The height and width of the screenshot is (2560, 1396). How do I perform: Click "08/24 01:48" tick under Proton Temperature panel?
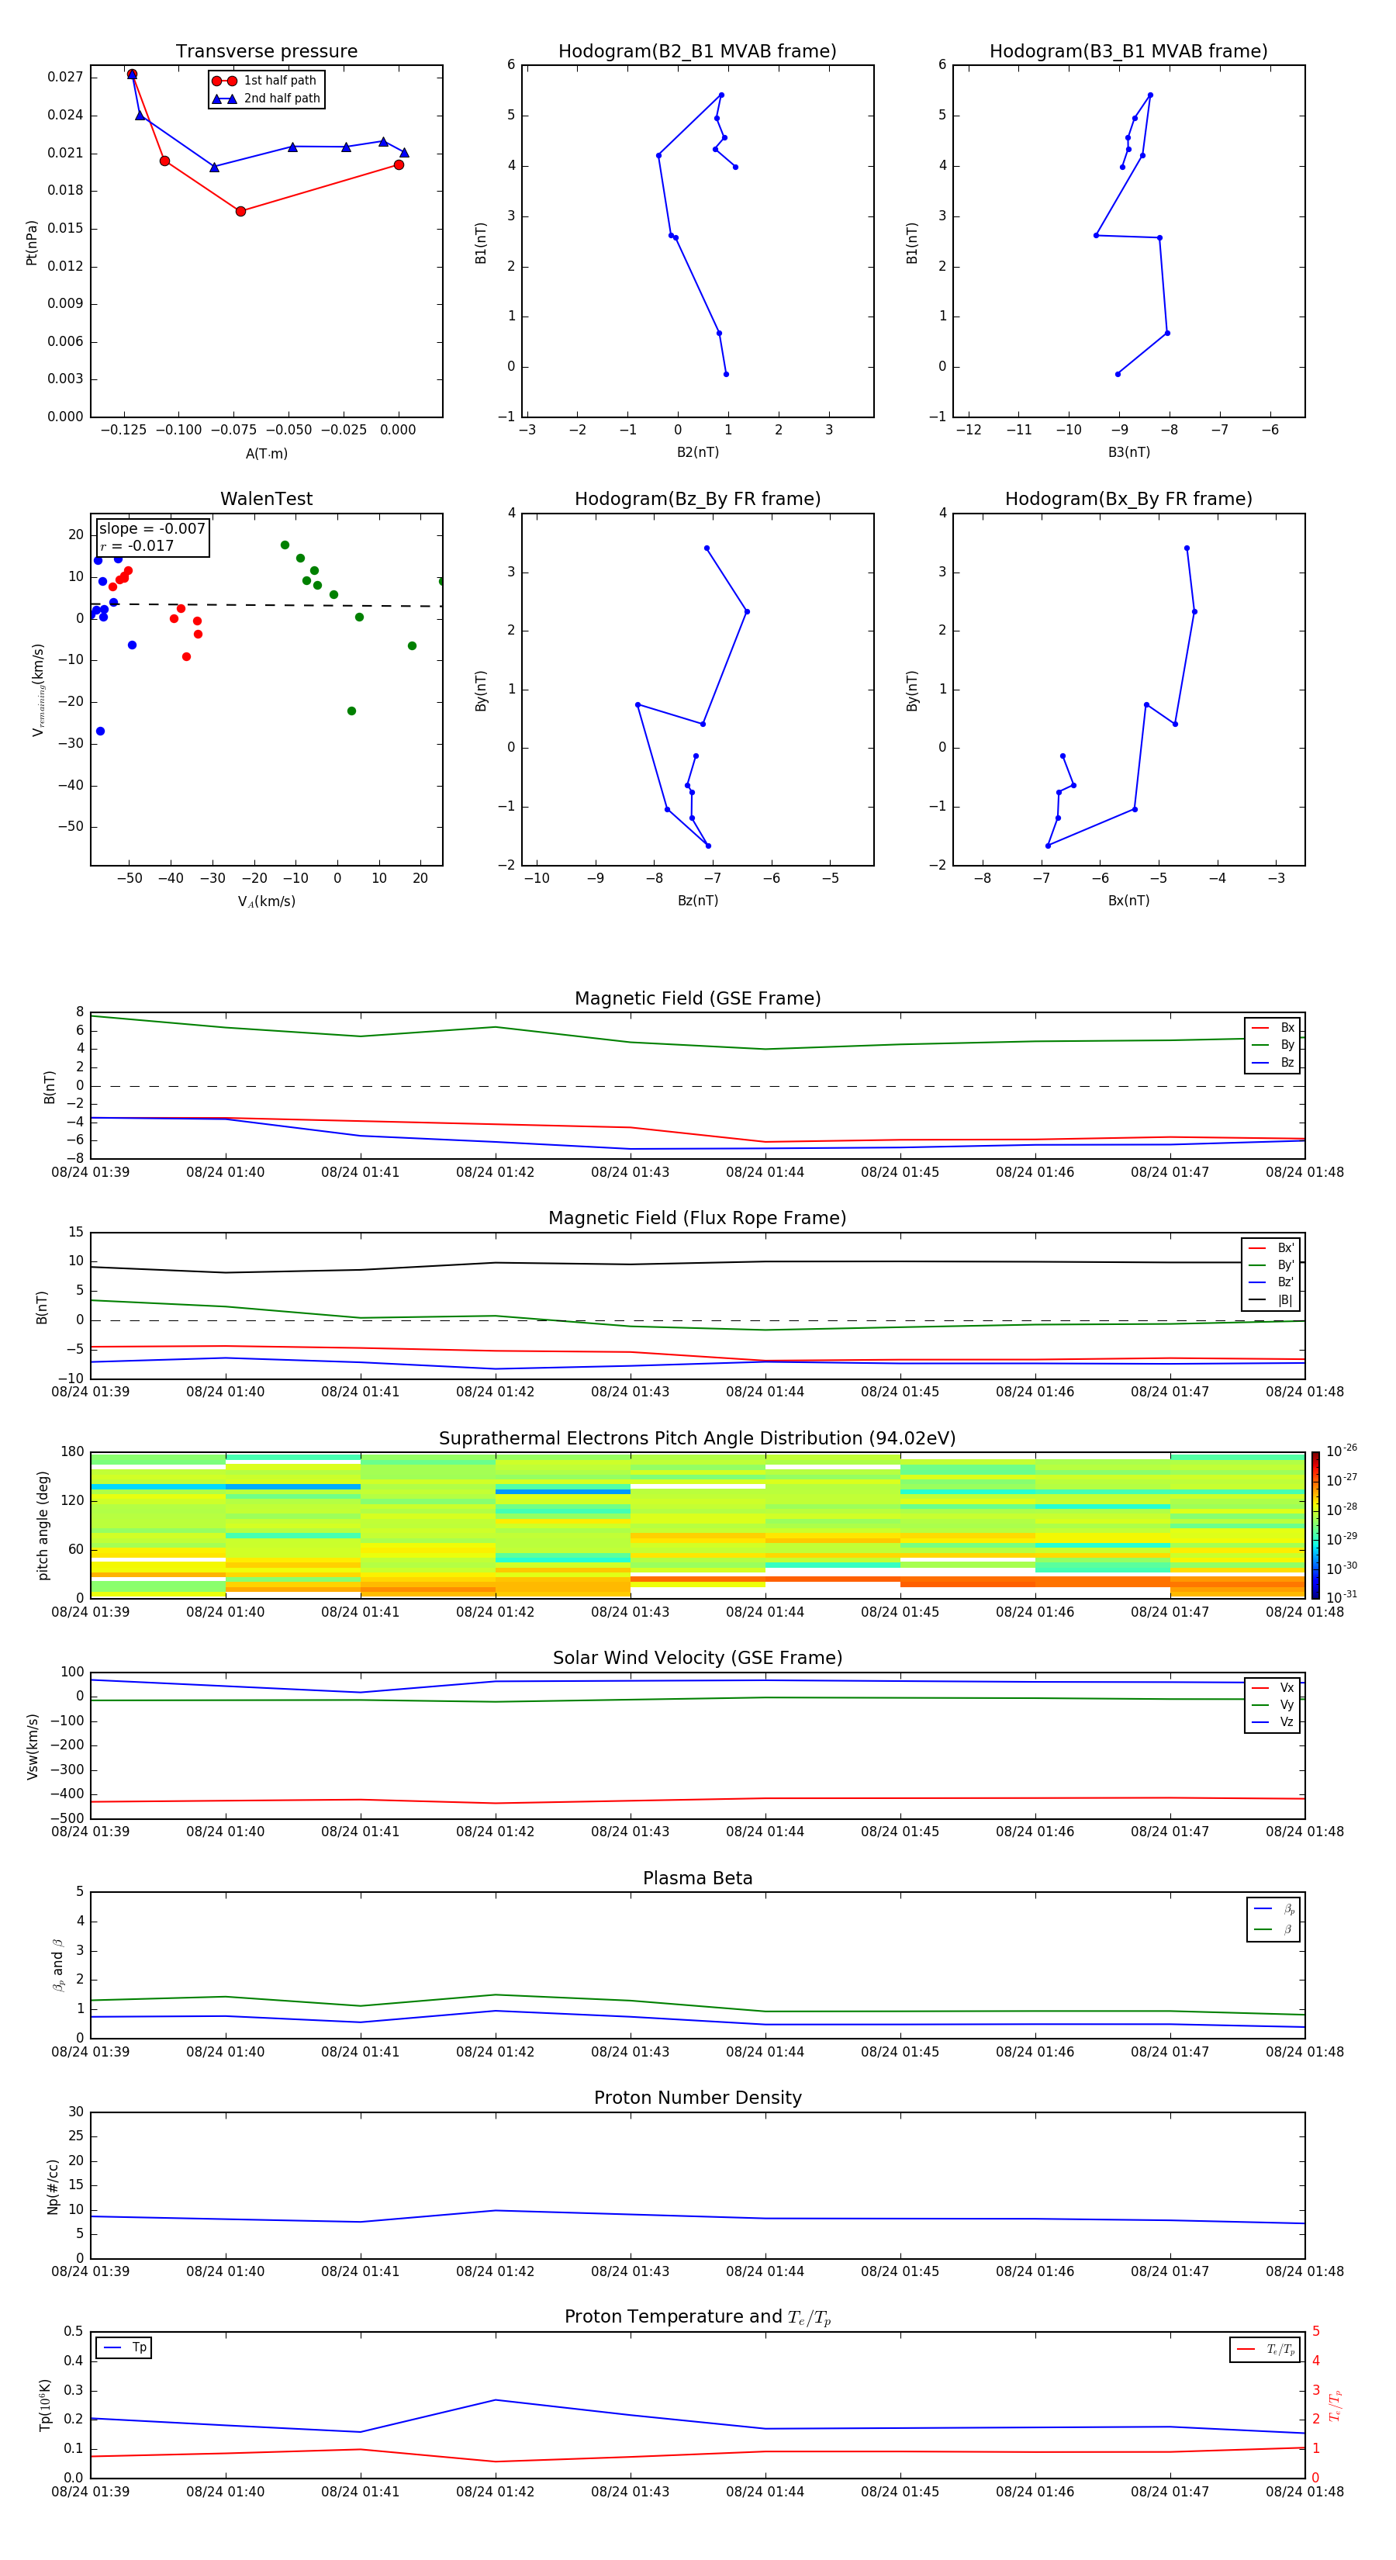tap(1304, 2492)
